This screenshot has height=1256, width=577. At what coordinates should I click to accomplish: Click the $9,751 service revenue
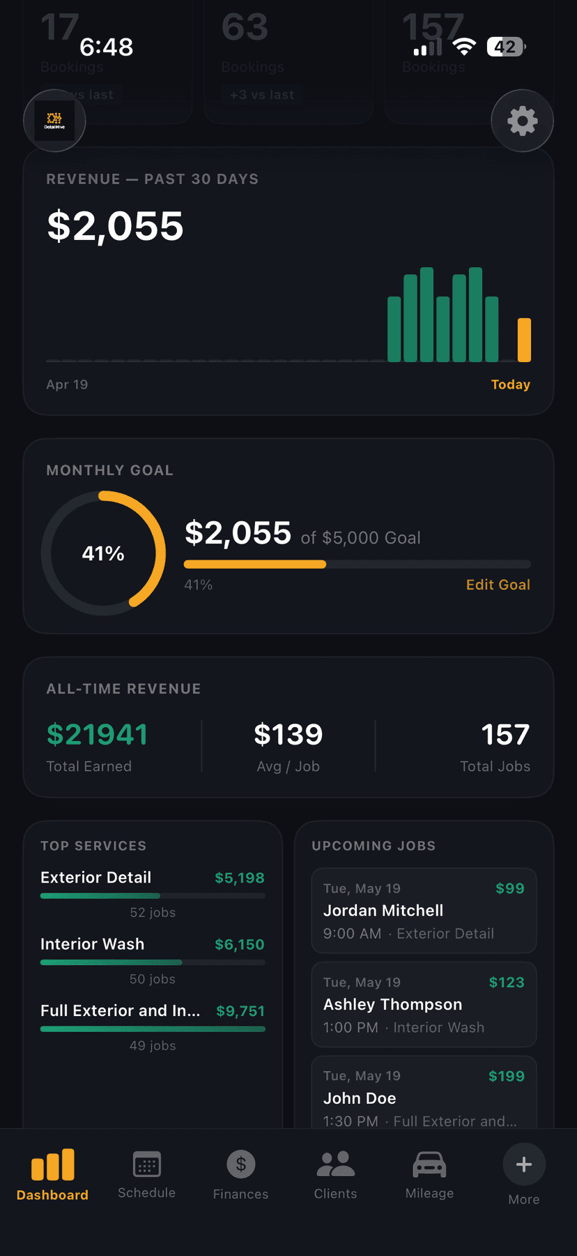point(240,1011)
